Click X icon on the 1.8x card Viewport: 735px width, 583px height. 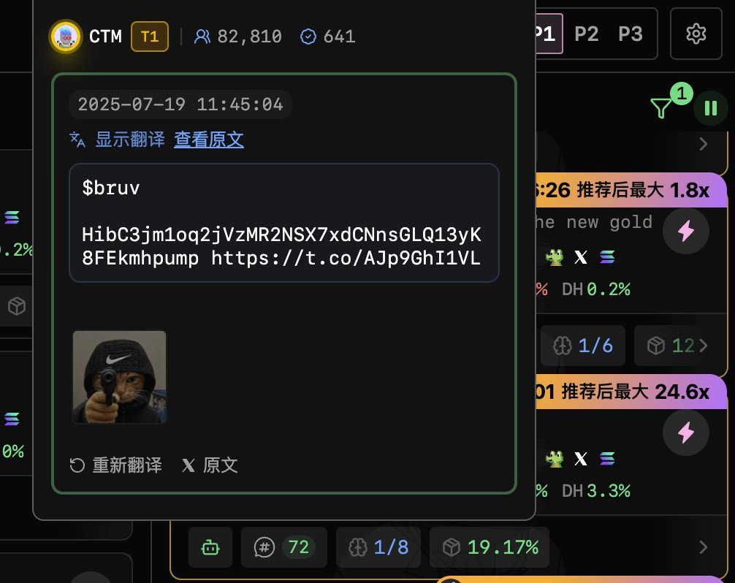[x=581, y=257]
